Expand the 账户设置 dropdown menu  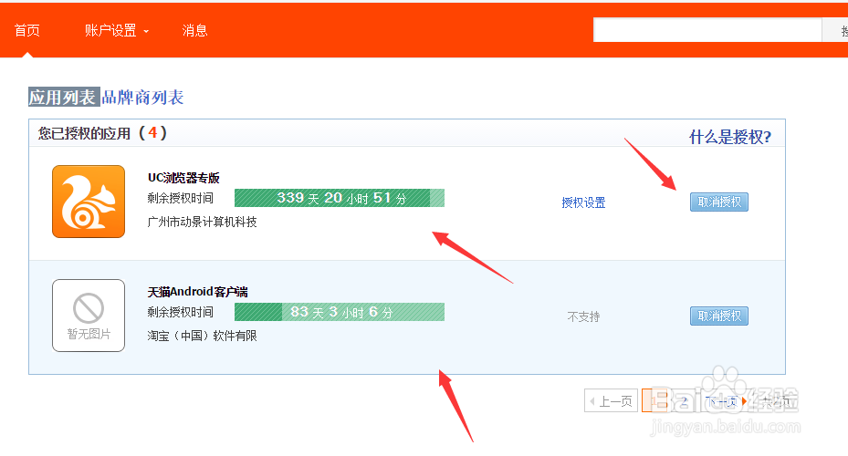[x=116, y=31]
